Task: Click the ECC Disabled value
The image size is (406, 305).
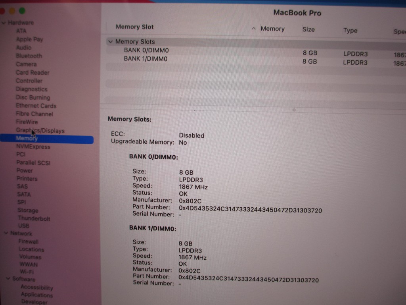Action: click(x=192, y=136)
